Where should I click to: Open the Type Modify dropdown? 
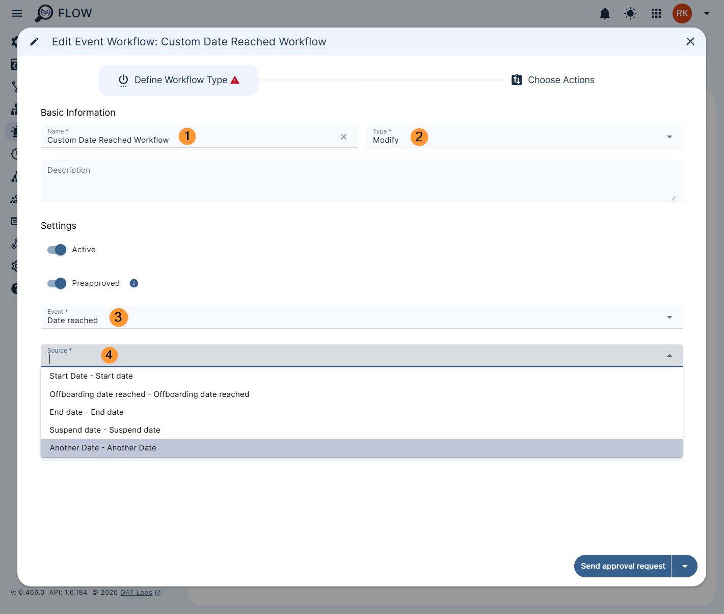click(669, 137)
